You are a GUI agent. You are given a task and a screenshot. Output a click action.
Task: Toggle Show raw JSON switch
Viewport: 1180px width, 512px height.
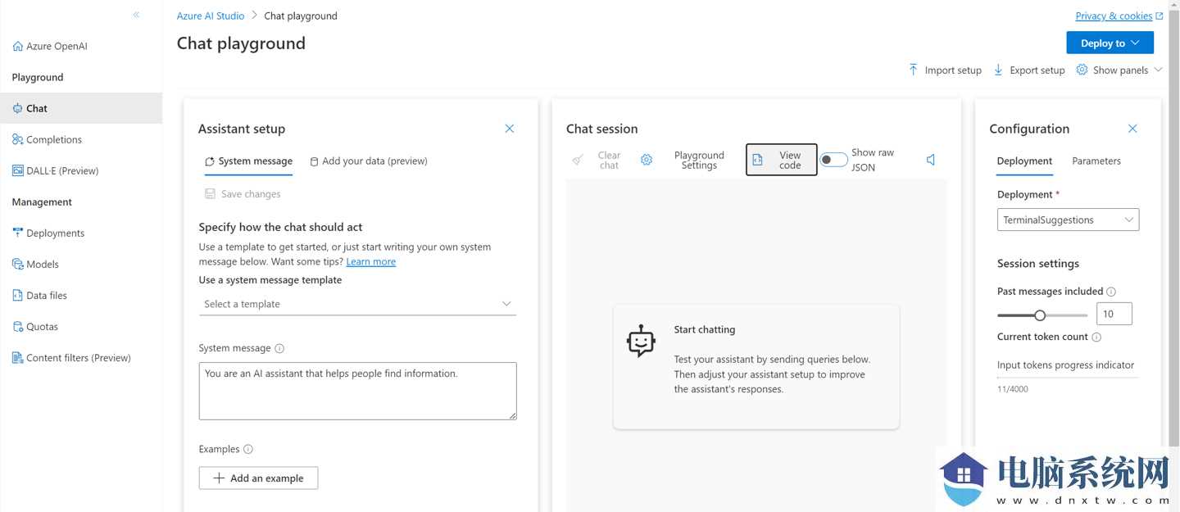(834, 160)
